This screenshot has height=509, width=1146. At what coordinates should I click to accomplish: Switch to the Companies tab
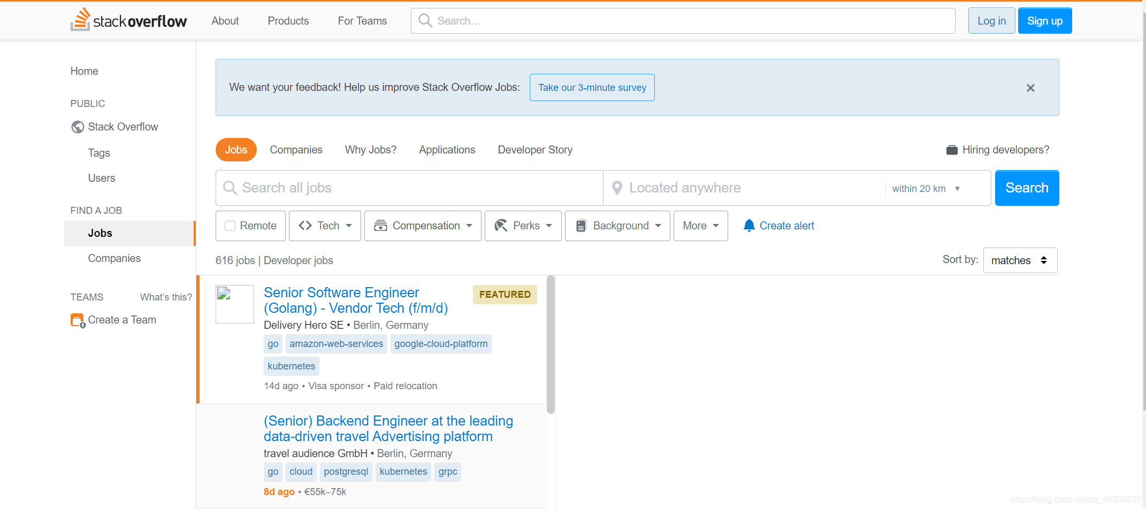tap(296, 150)
